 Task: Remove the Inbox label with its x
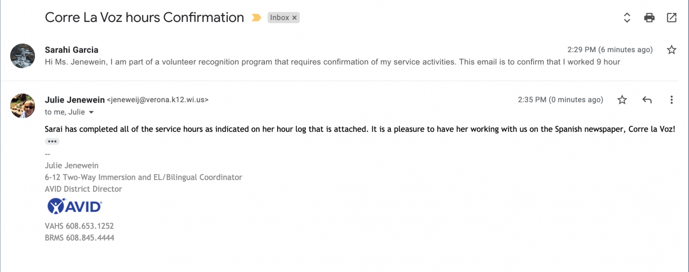click(x=294, y=18)
